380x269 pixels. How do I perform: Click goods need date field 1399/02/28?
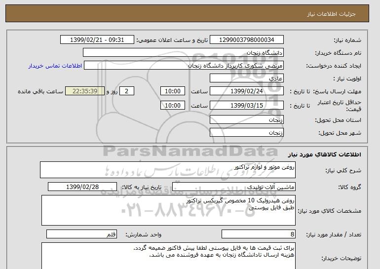pos(82,187)
